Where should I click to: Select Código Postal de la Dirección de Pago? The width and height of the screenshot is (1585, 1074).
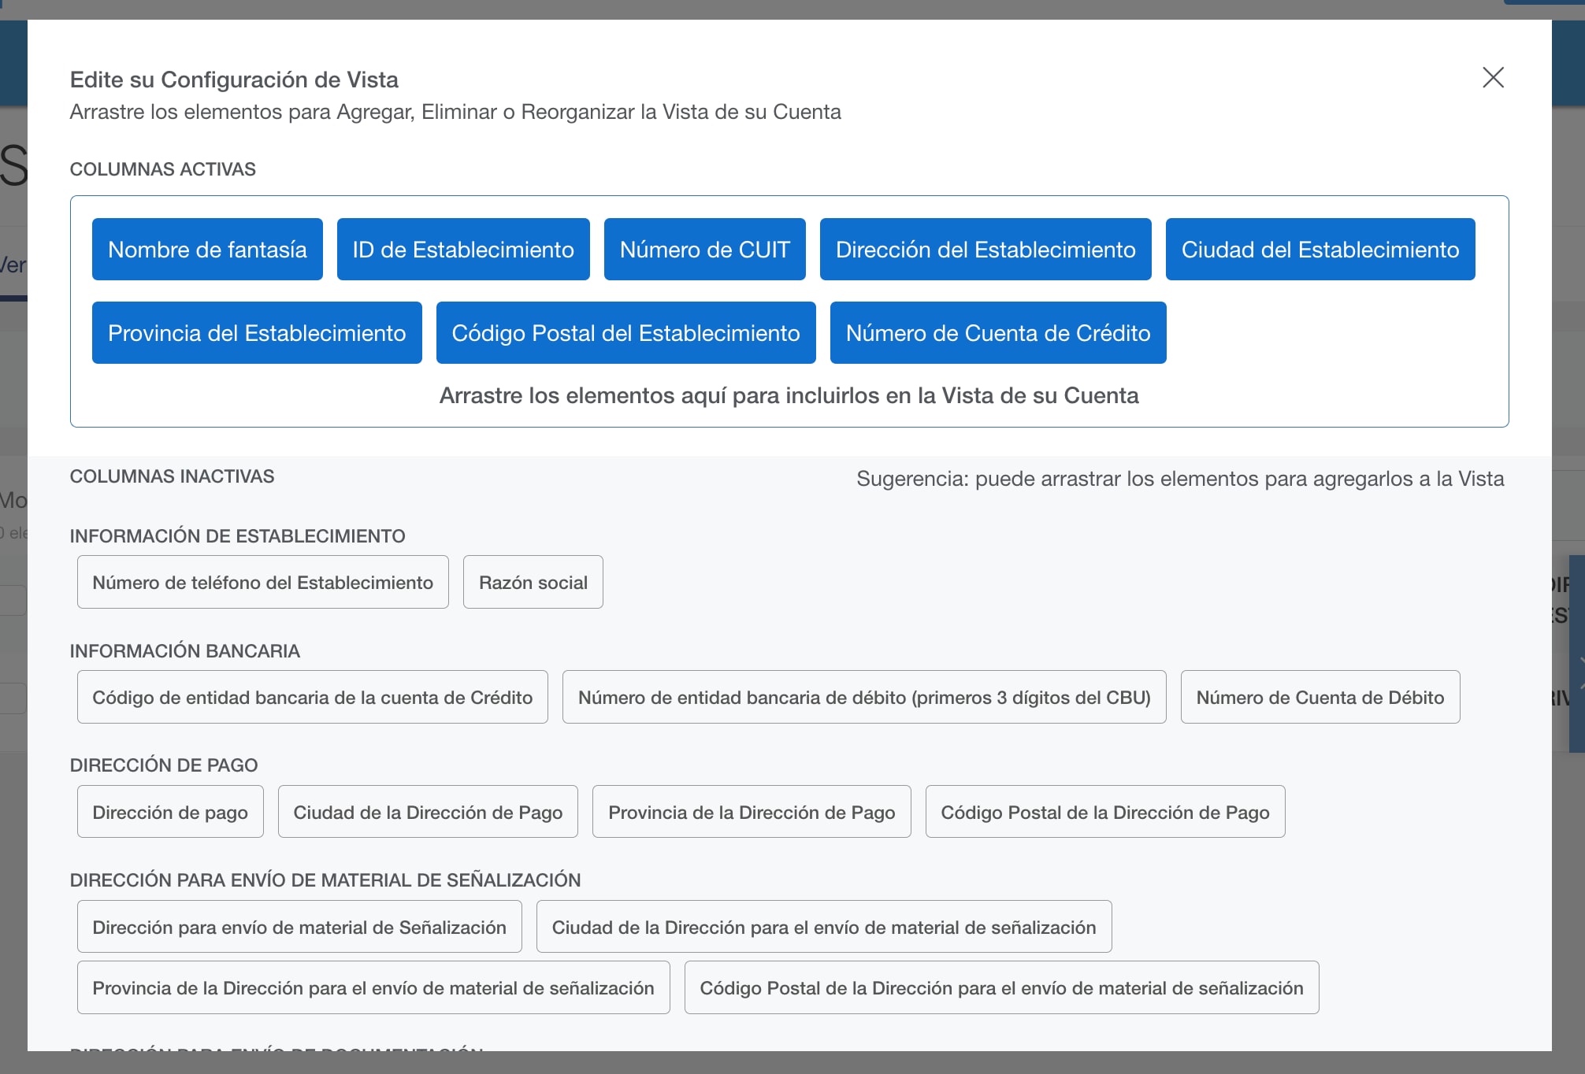[x=1105, y=811]
